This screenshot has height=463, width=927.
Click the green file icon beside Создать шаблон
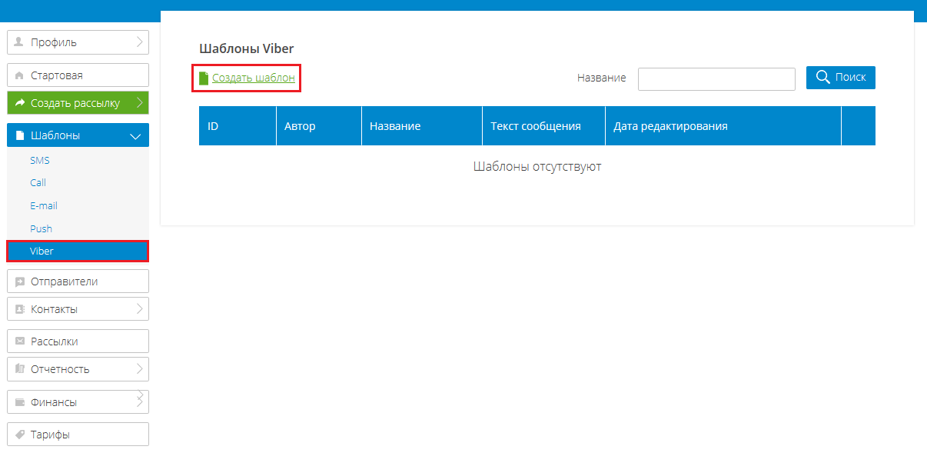[x=204, y=78]
